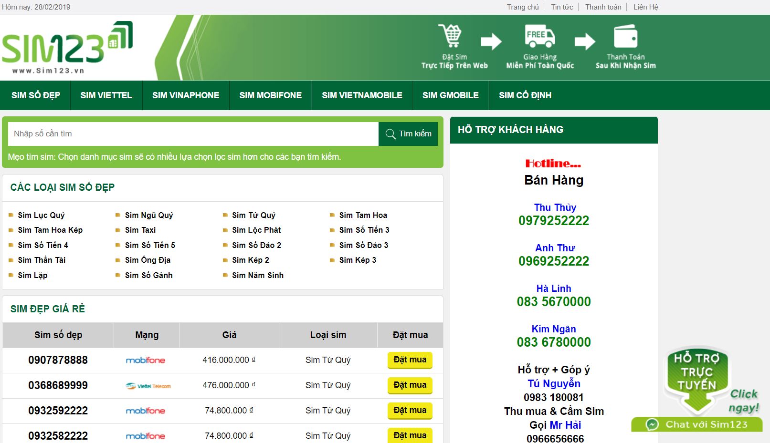Click the Sim số đẹp column header

click(x=58, y=335)
